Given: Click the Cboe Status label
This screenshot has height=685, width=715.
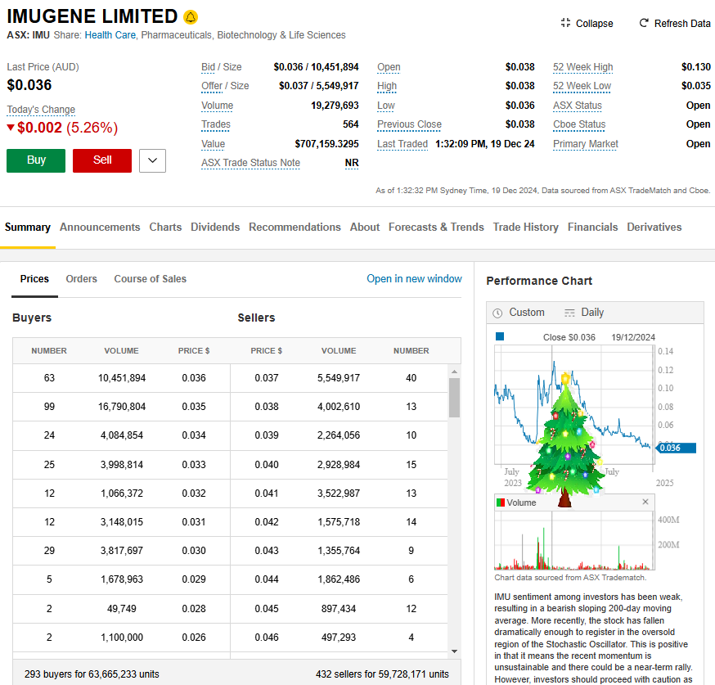Looking at the screenshot, I should 579,124.
